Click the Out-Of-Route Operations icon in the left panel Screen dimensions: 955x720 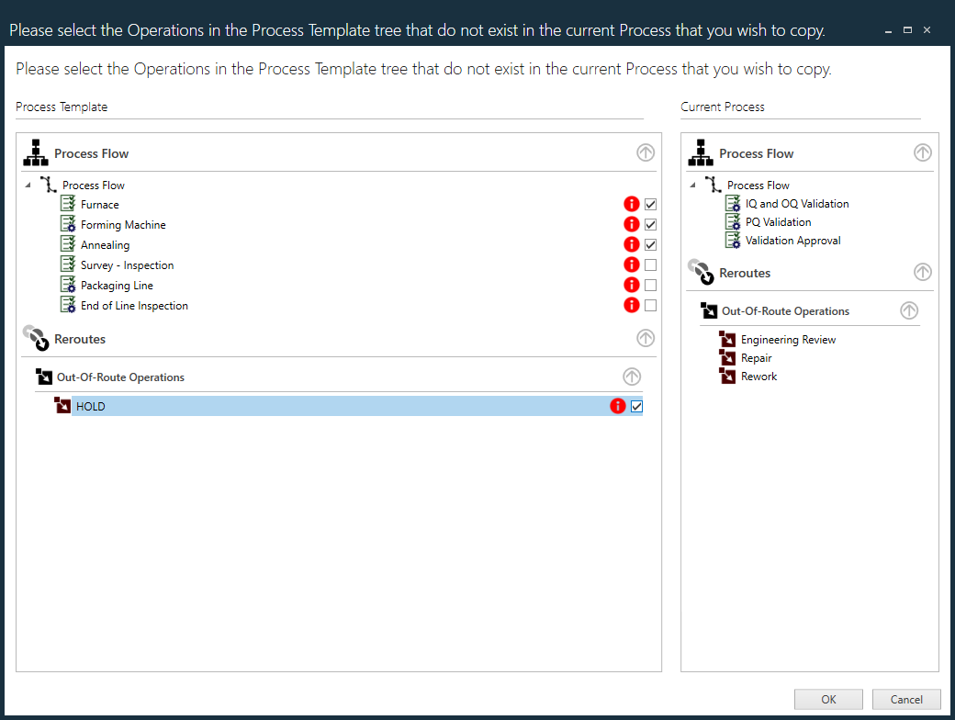point(44,377)
